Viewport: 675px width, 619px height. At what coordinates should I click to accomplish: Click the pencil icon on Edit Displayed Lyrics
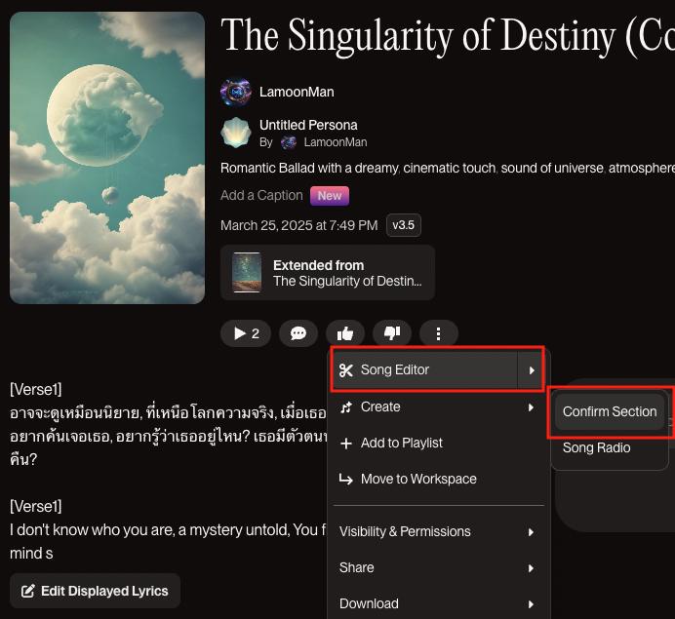pos(28,591)
